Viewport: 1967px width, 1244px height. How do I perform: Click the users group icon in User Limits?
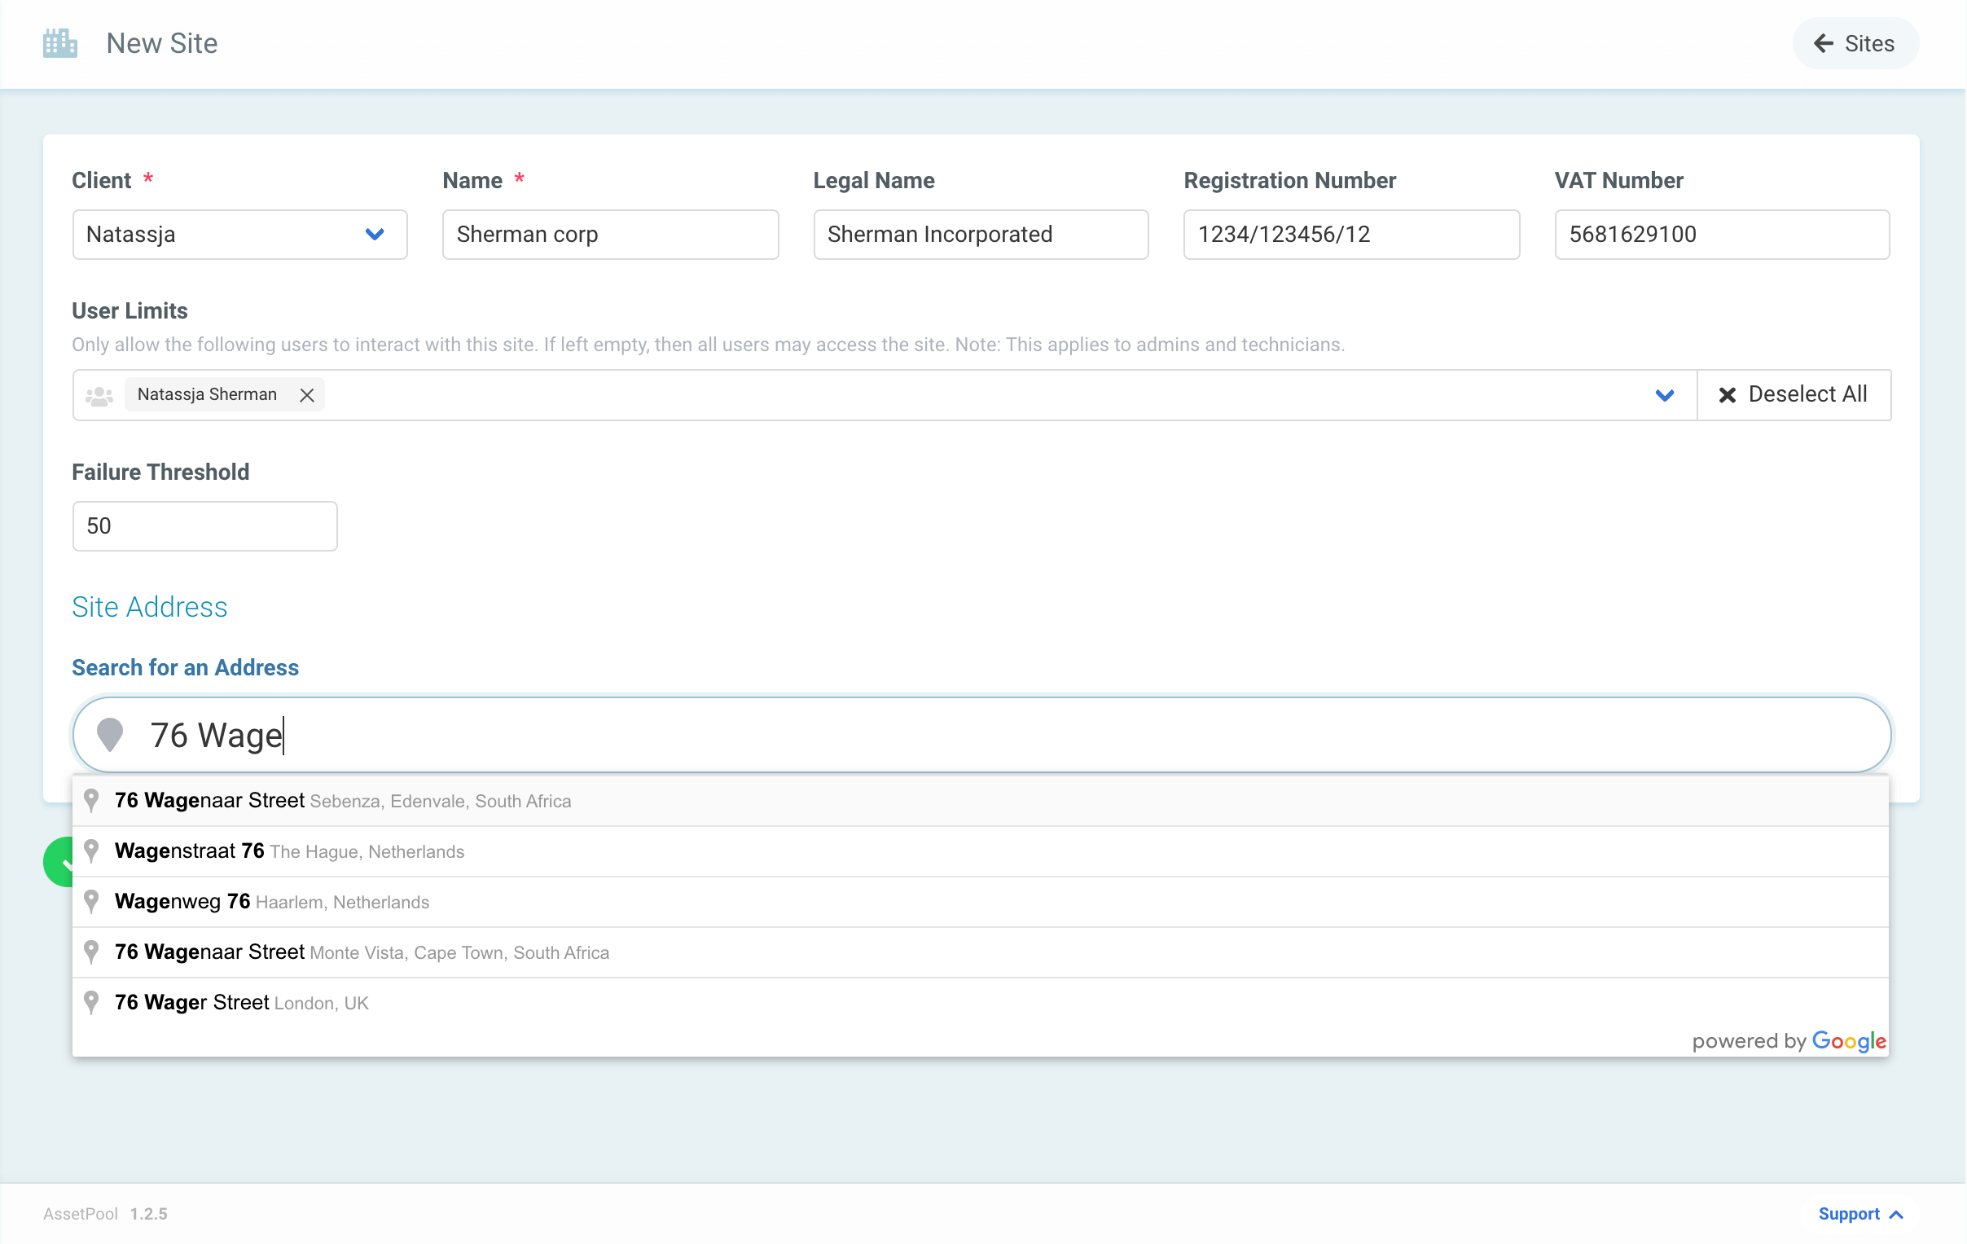point(99,395)
